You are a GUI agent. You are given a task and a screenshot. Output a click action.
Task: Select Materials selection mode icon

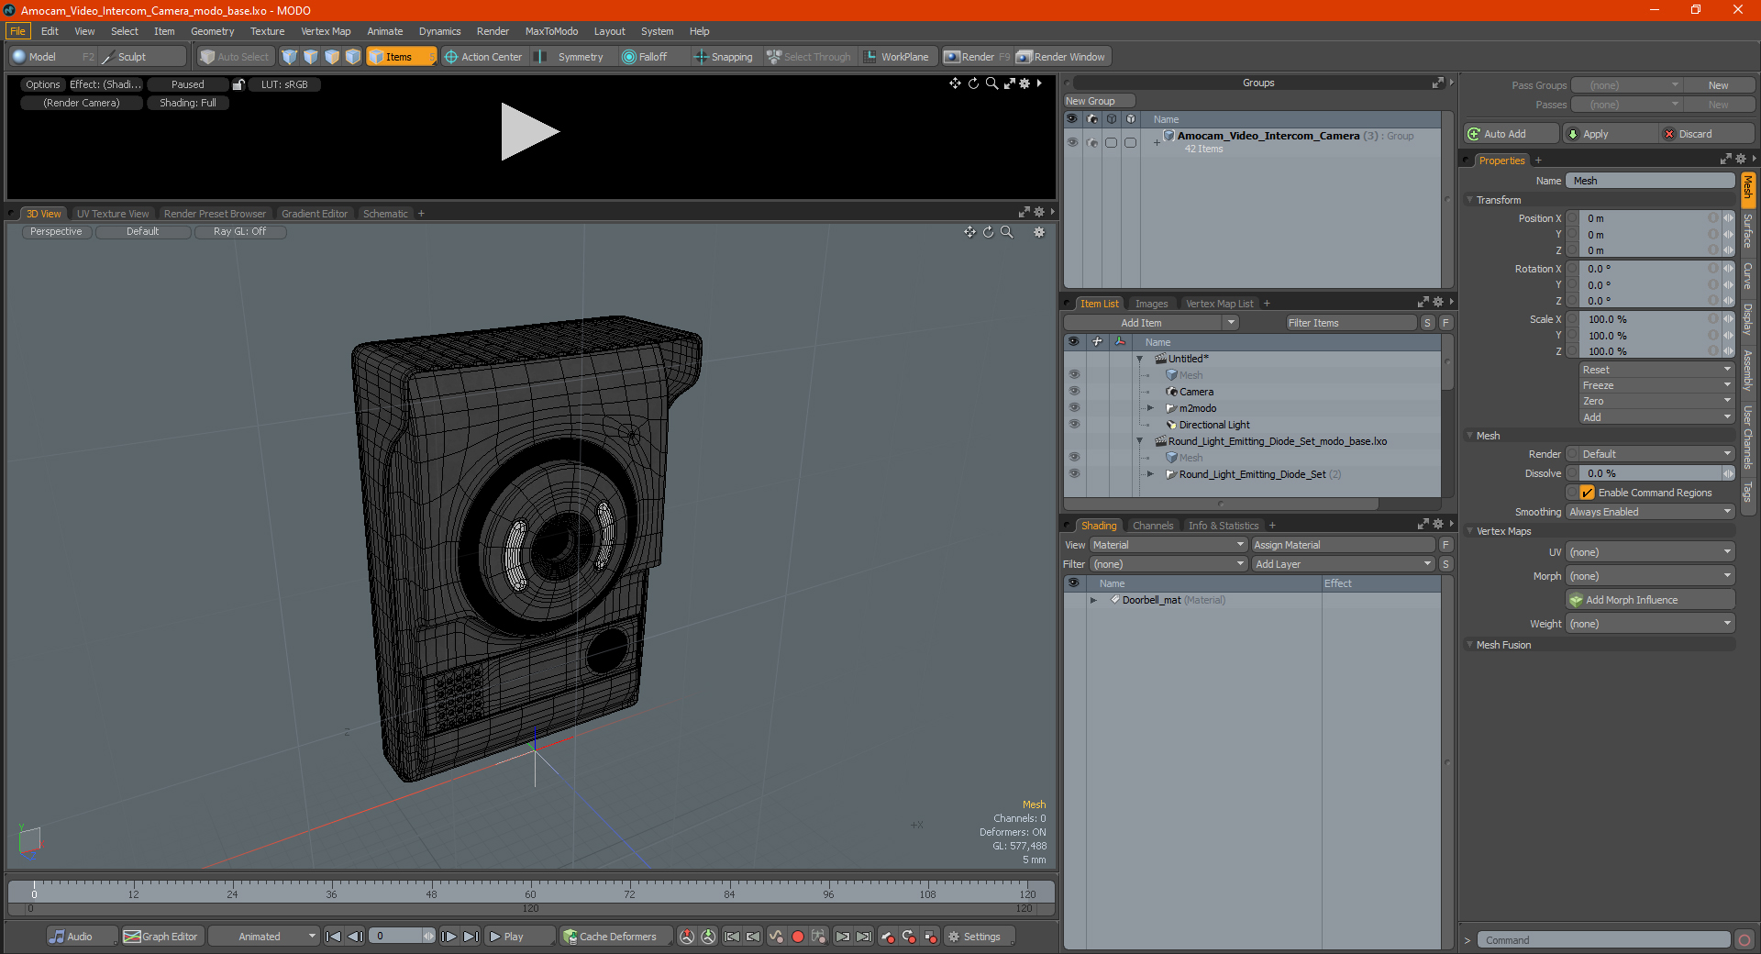point(353,57)
